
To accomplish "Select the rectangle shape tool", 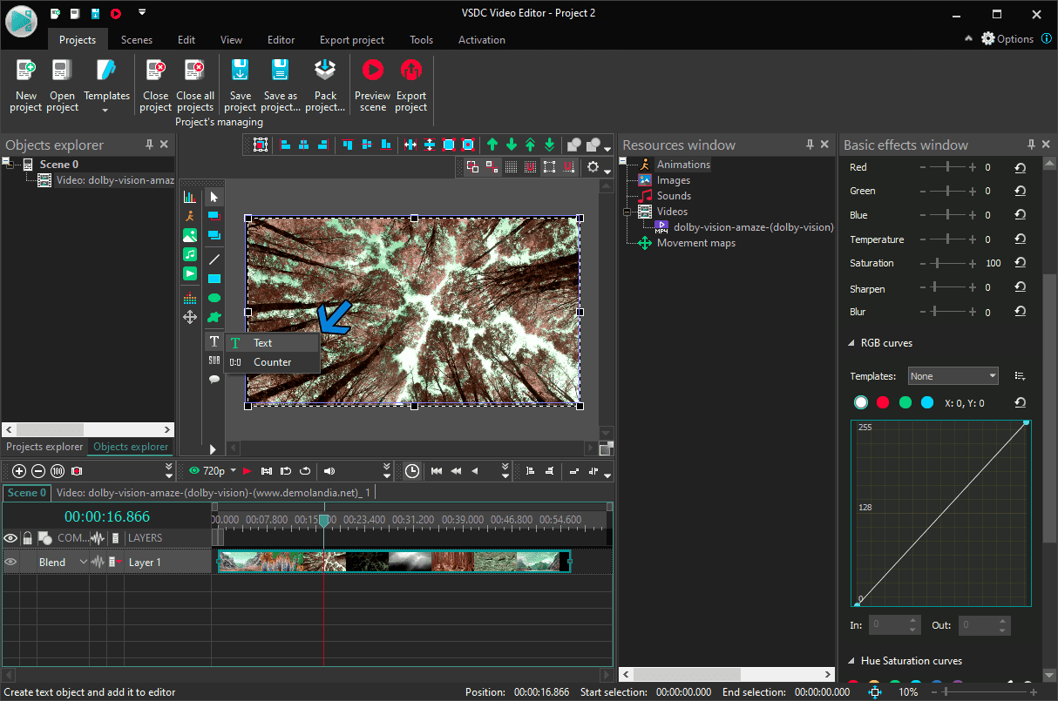I will point(214,279).
